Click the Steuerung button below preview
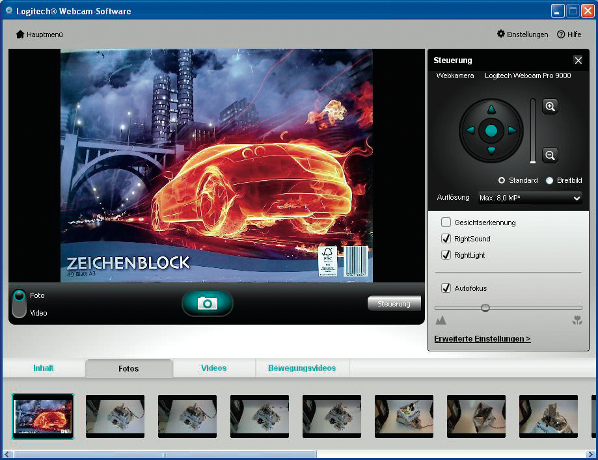This screenshot has height=460, width=598. (x=394, y=304)
